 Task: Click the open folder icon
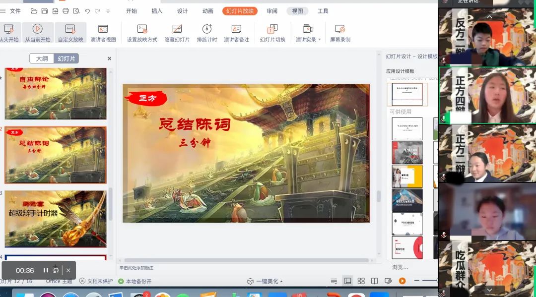pos(34,11)
